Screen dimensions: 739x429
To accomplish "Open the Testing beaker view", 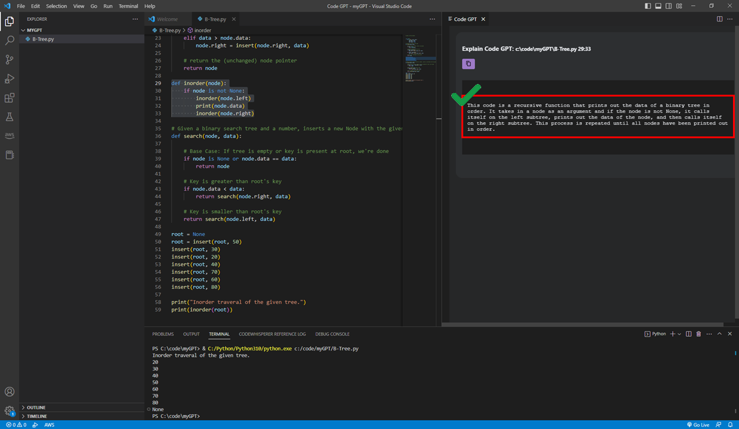I will pos(10,117).
